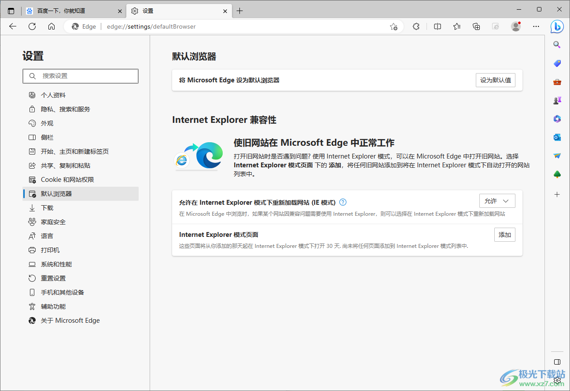Viewport: 570px width, 391px height.
Task: Open the sidebar Shopping tag icon
Action: click(557, 63)
